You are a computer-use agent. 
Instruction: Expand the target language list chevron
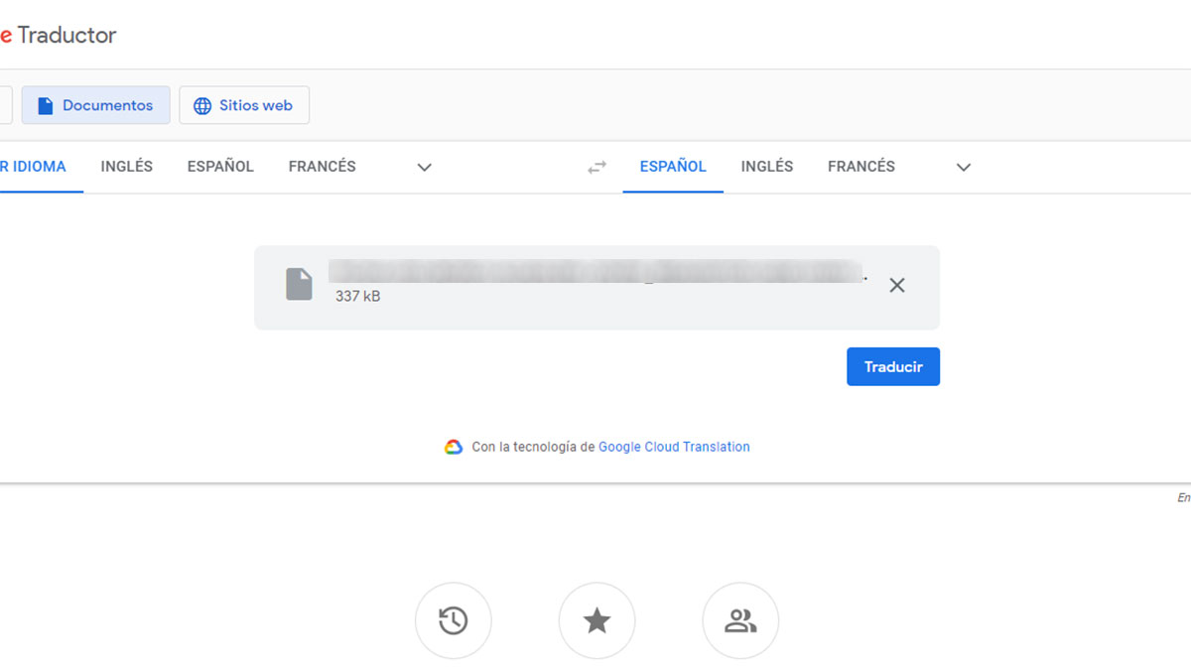(963, 168)
